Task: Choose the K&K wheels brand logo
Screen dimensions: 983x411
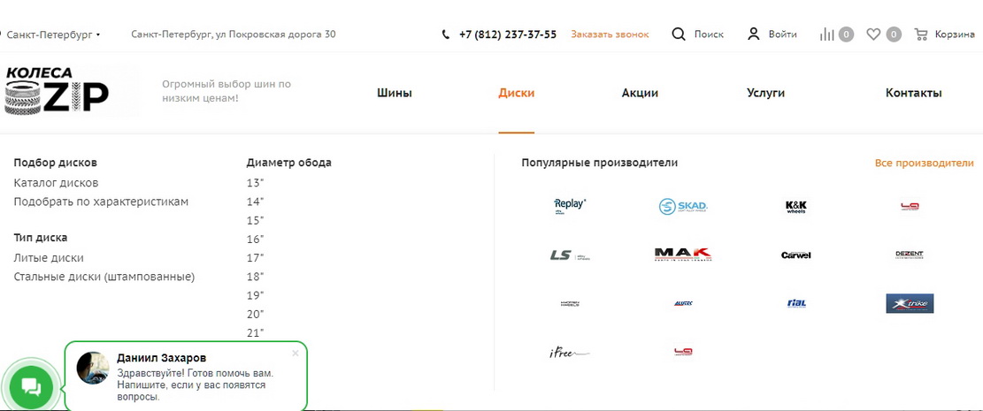Action: (796, 207)
